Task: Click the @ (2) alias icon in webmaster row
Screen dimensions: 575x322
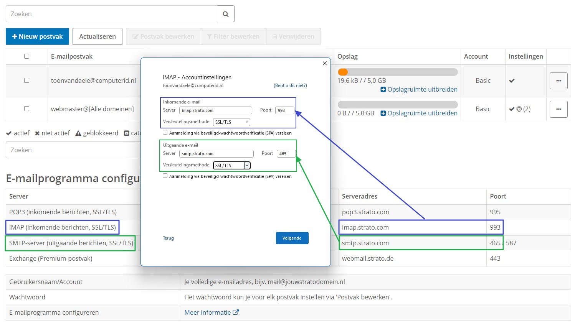Action: 522,109
